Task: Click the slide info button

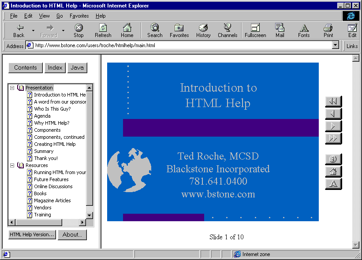Action: [x=333, y=159]
